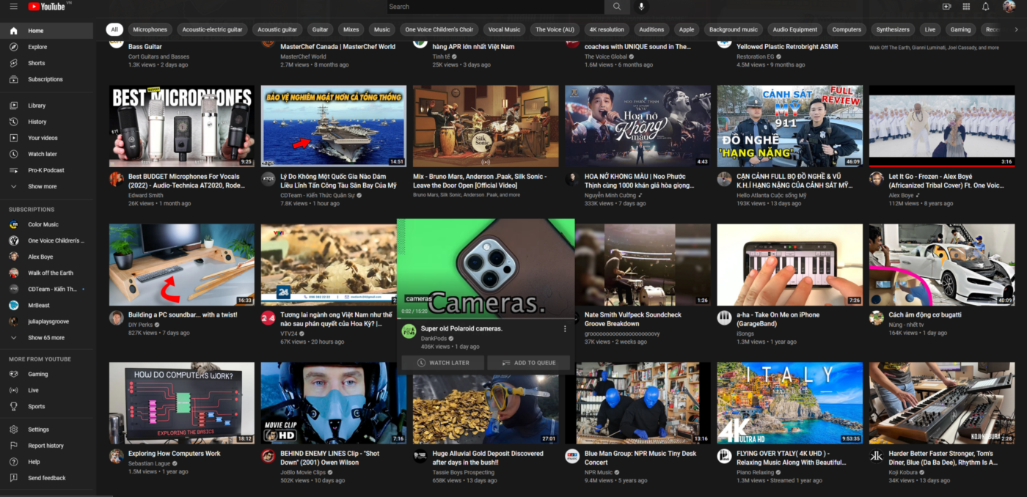Screen dimensions: 1027x497
Task: Open the Color Music subscription channel
Action: [x=47, y=224]
